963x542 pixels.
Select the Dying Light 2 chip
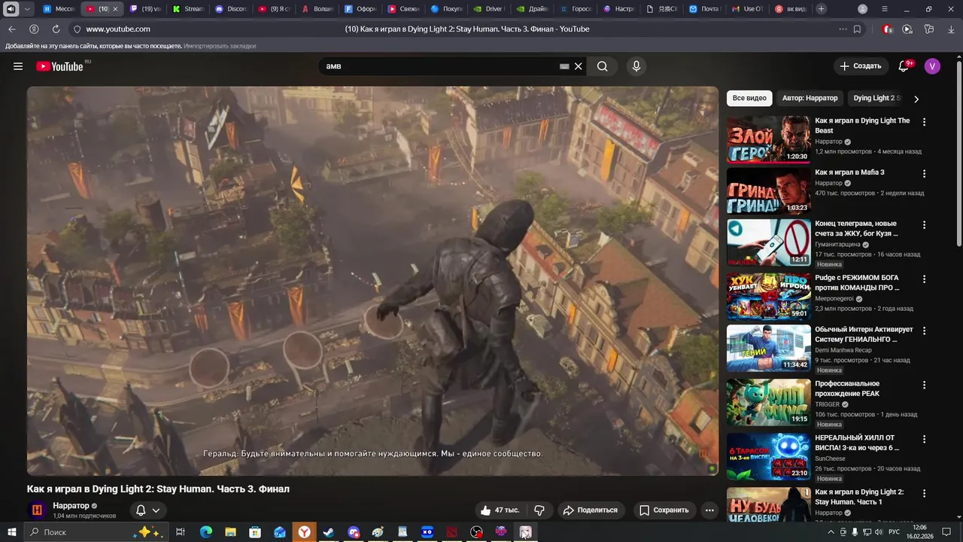[876, 98]
